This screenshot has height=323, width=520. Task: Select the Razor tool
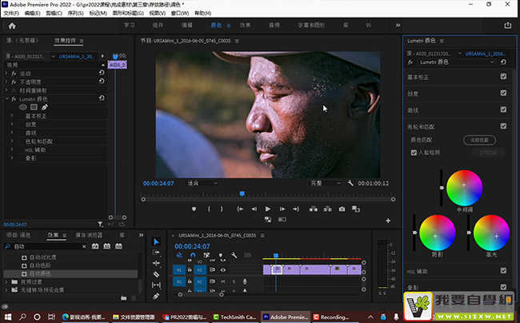click(x=156, y=274)
